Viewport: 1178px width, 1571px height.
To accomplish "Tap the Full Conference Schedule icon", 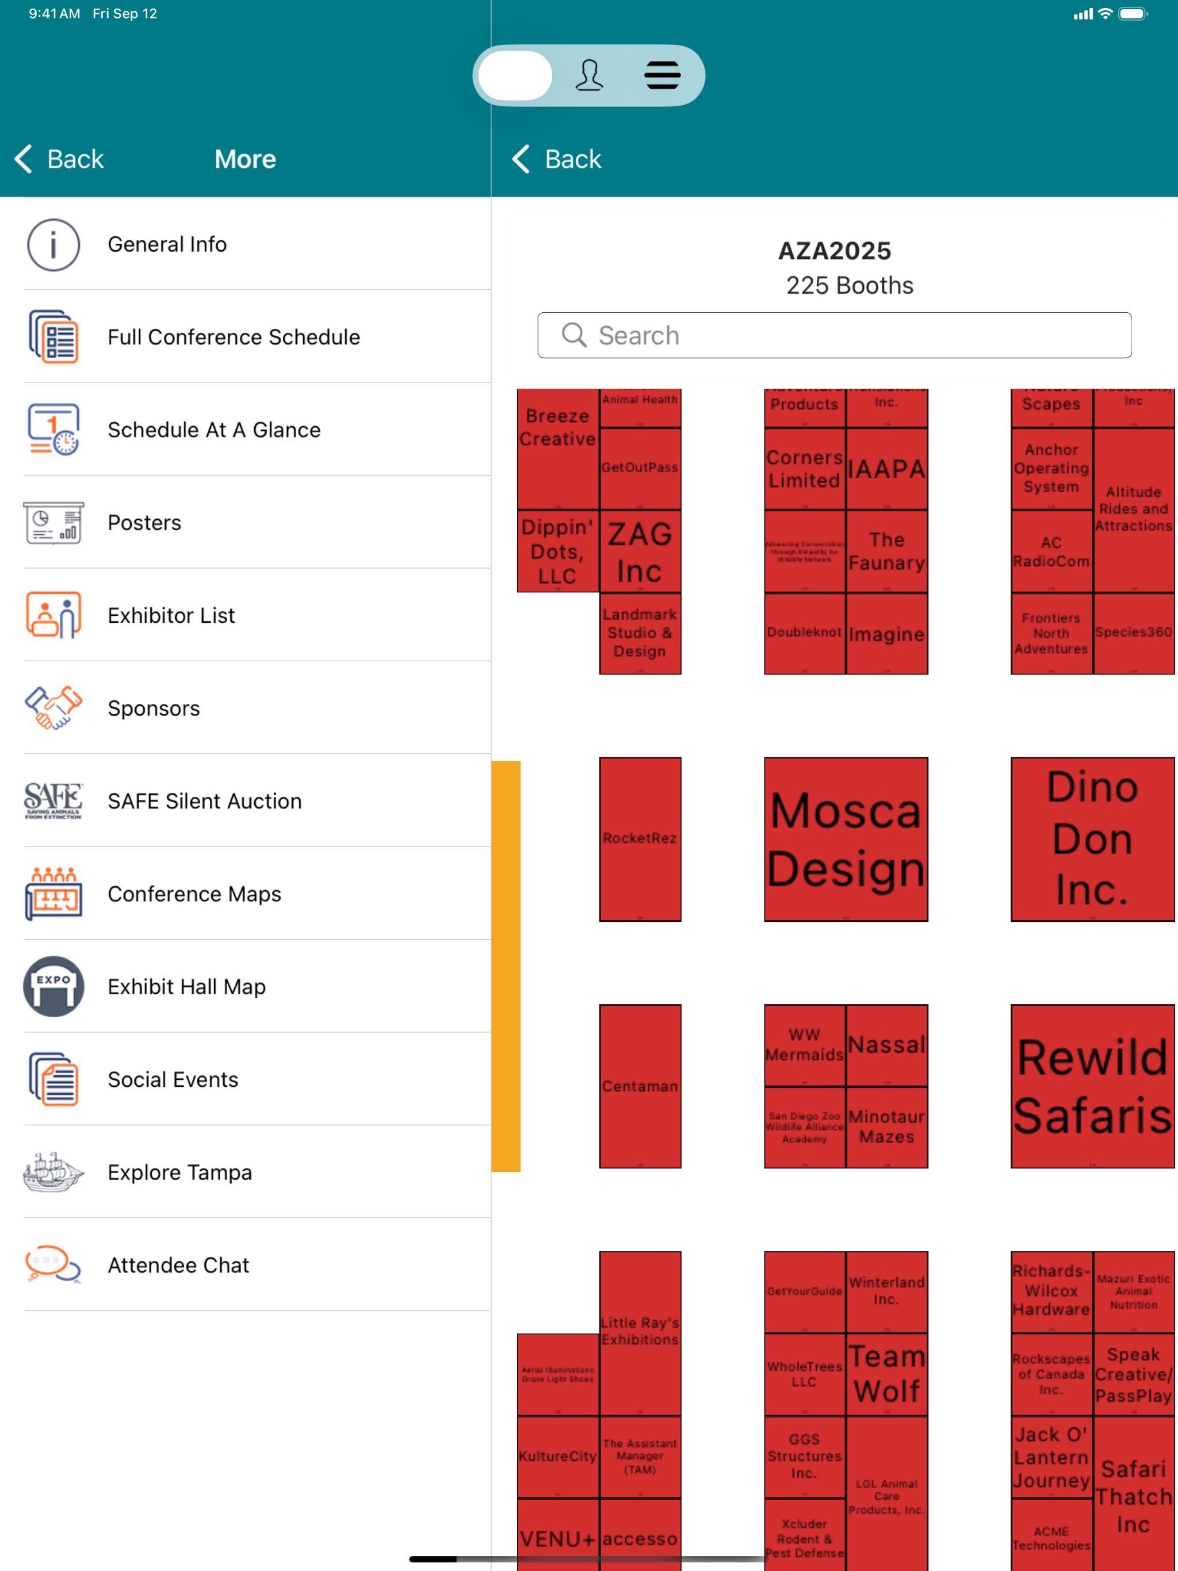I will [x=53, y=338].
